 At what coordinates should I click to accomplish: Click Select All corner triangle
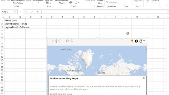tap(2, 17)
